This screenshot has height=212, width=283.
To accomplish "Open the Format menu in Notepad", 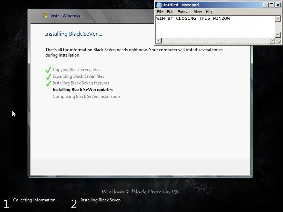I will pyautogui.click(x=184, y=12).
